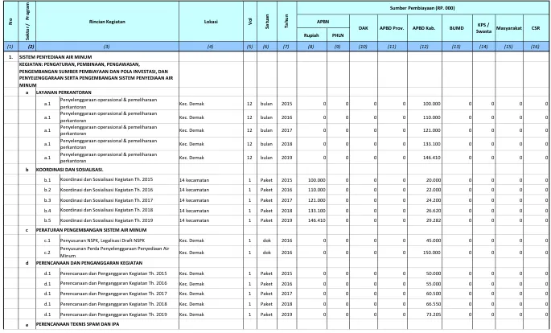Click the PERENCANAAN TEKNIS SPAM DAN IPA heading

(x=77, y=324)
